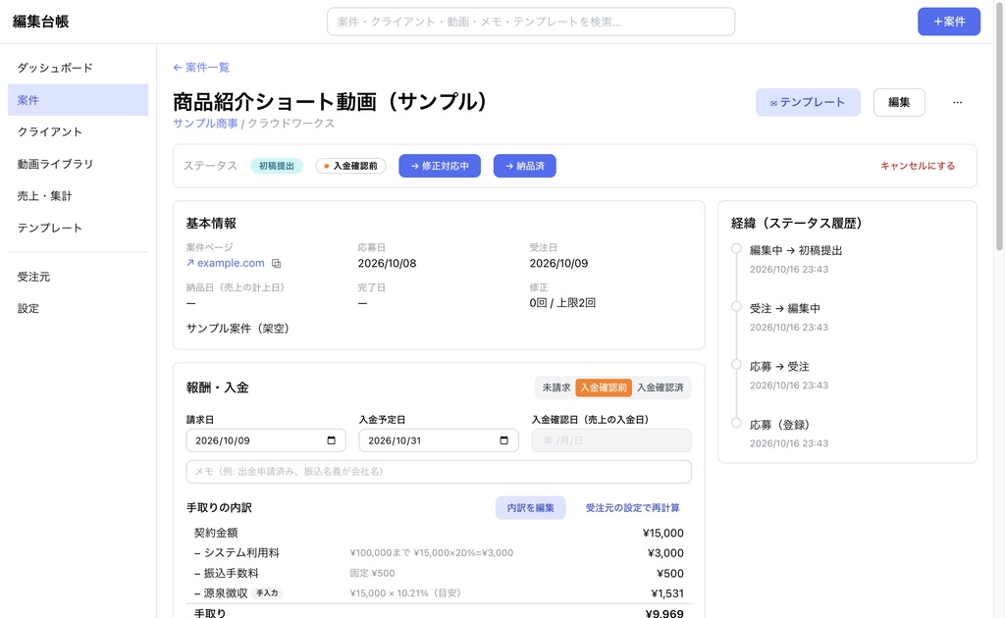Open the サンプル商事 client link
Image resolution: width=1005 pixels, height=618 pixels.
pyautogui.click(x=205, y=123)
